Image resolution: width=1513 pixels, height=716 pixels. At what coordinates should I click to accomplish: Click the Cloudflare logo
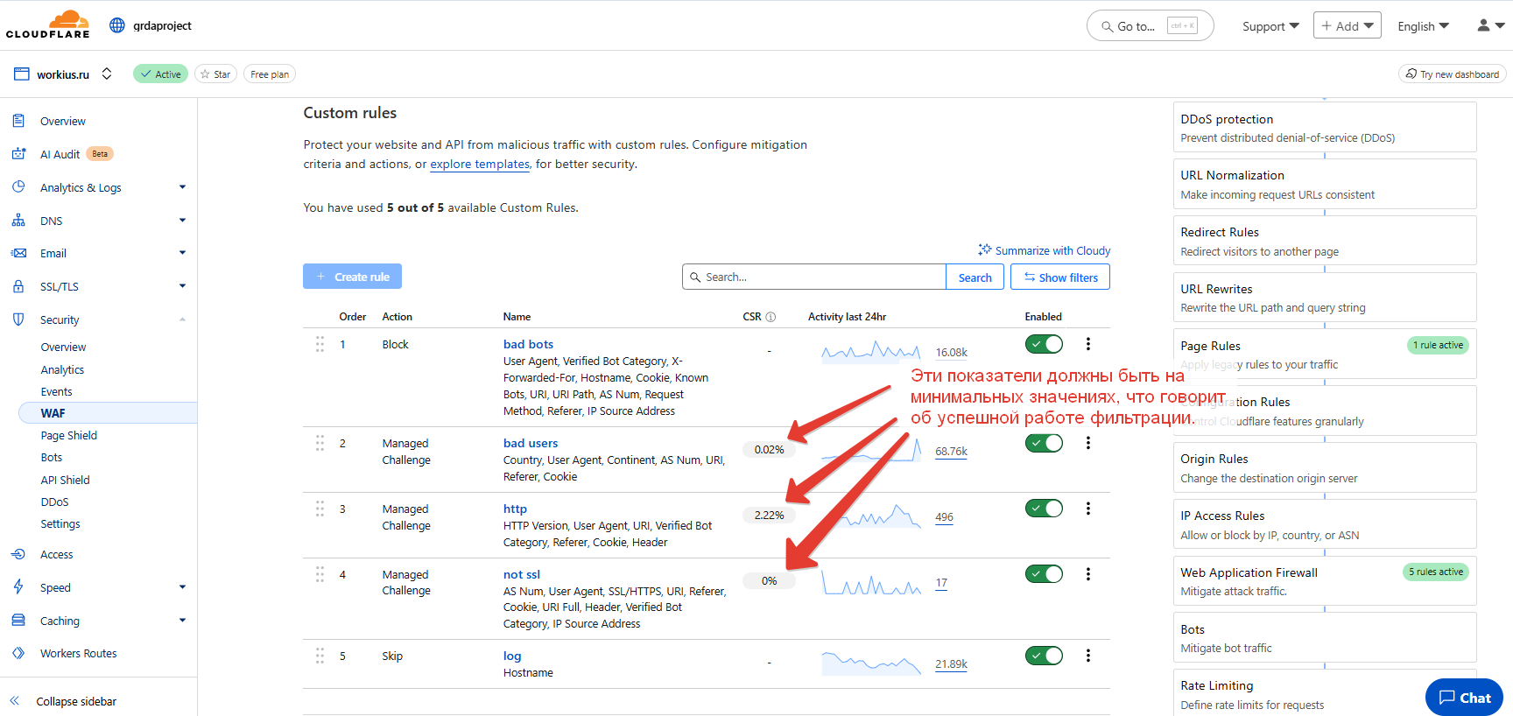tap(48, 25)
